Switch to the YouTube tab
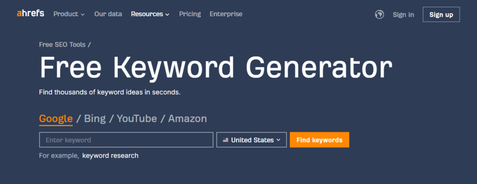 tap(137, 119)
